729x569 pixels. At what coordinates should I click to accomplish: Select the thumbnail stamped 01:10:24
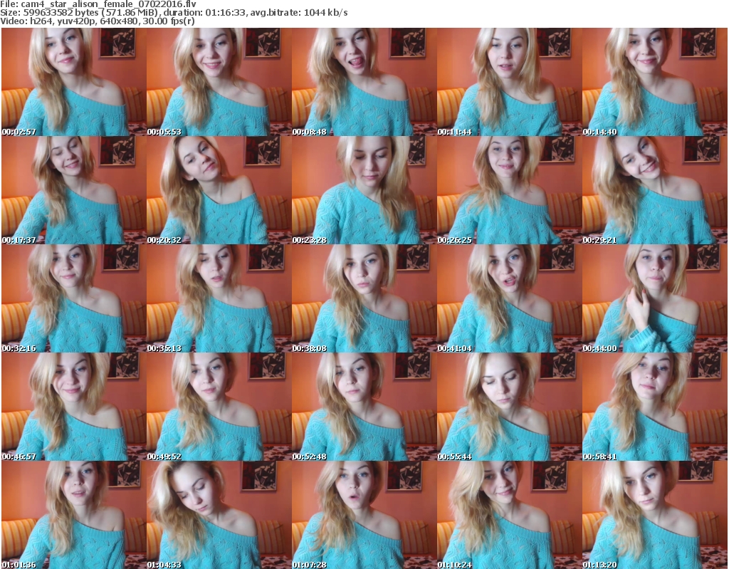pos(509,515)
